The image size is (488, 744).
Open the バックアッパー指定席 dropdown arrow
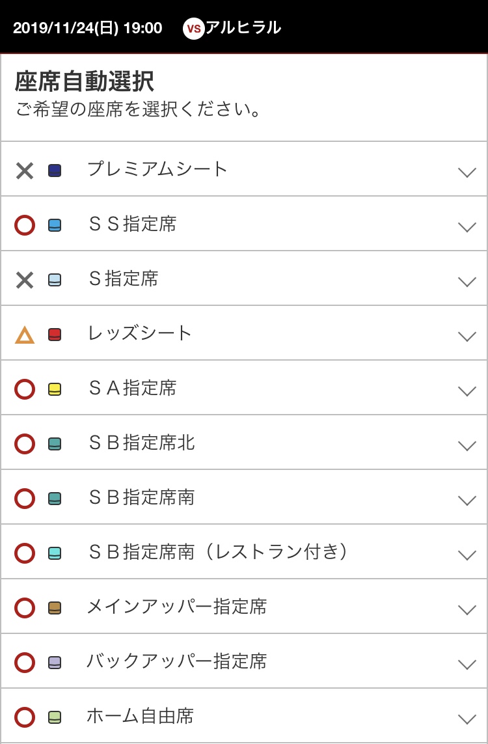pyautogui.click(x=467, y=664)
